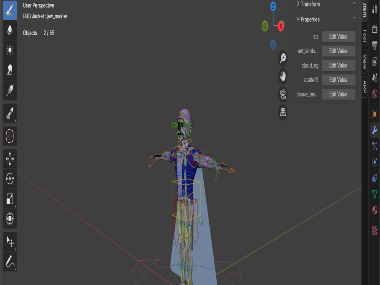Click the '2 / 55' object count
This screenshot has height=285, width=380.
coord(49,33)
